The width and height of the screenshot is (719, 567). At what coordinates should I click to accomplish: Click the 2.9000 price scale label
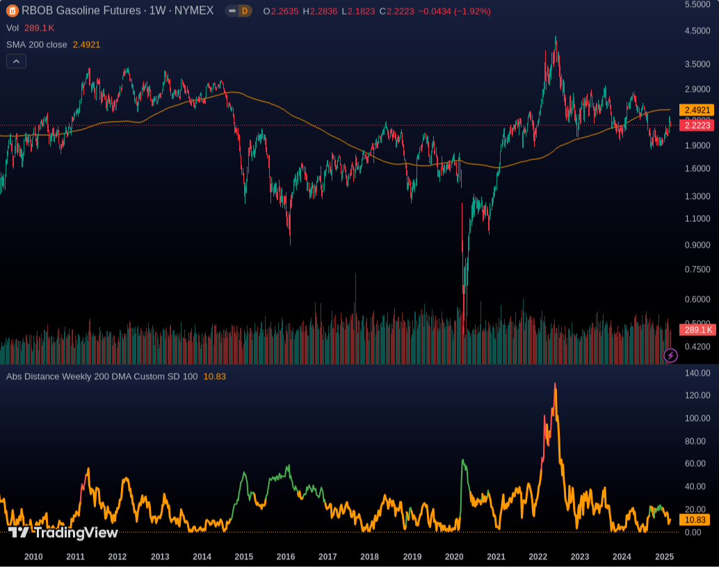pos(697,89)
